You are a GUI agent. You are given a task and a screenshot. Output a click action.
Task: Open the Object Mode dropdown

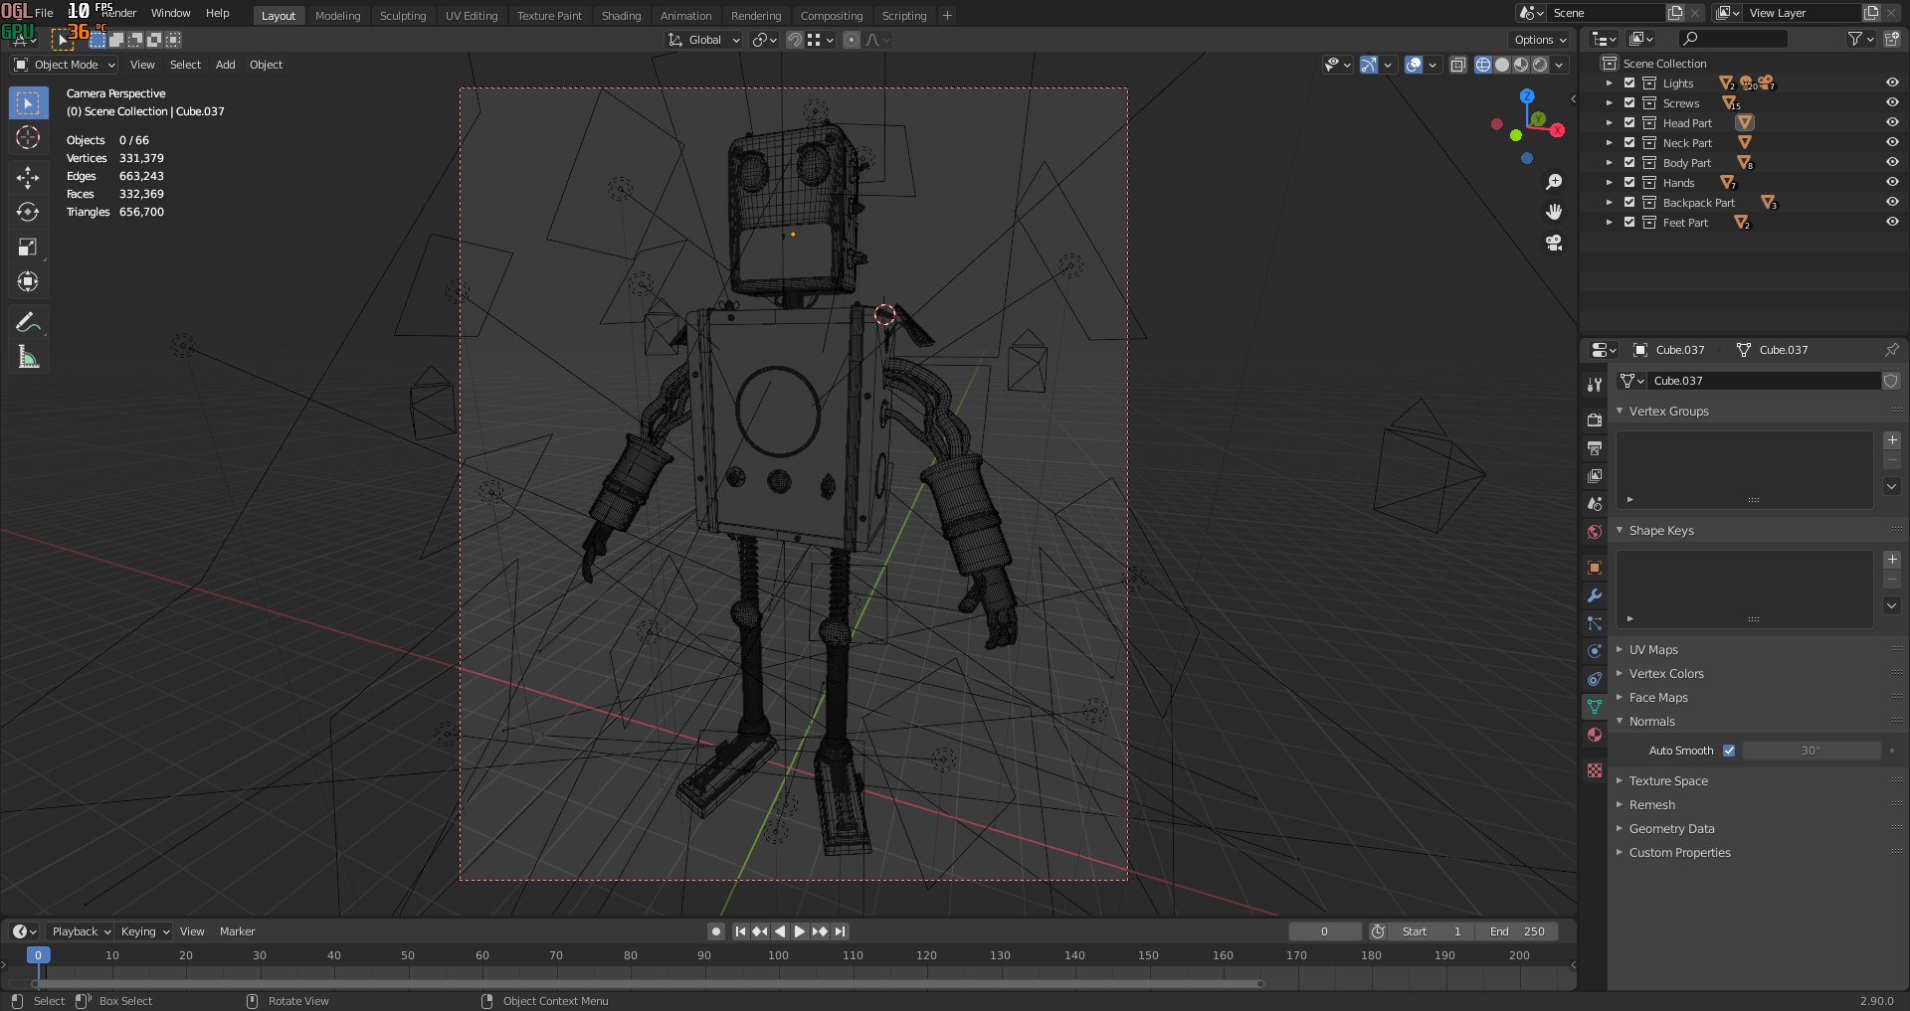(65, 65)
